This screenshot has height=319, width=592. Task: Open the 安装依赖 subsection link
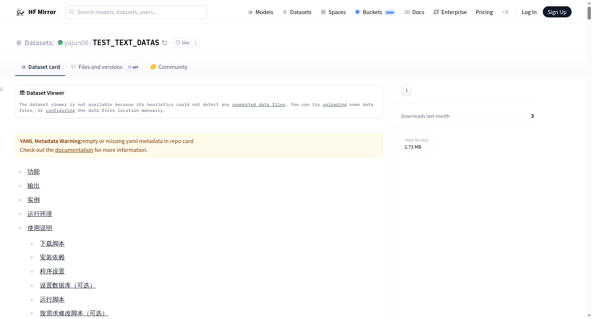tap(52, 257)
